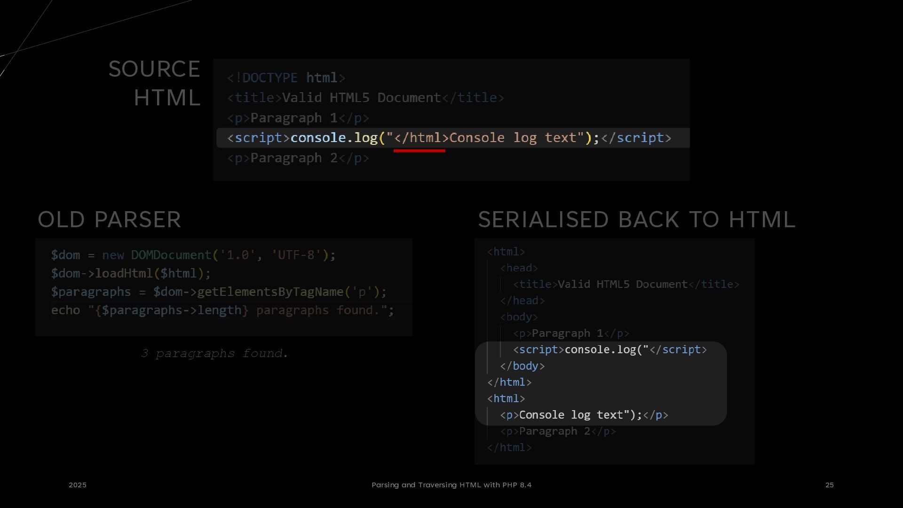The image size is (903, 508).
Task: Click the SERIALISED BACK TO HTML heading
Action: pos(636,220)
